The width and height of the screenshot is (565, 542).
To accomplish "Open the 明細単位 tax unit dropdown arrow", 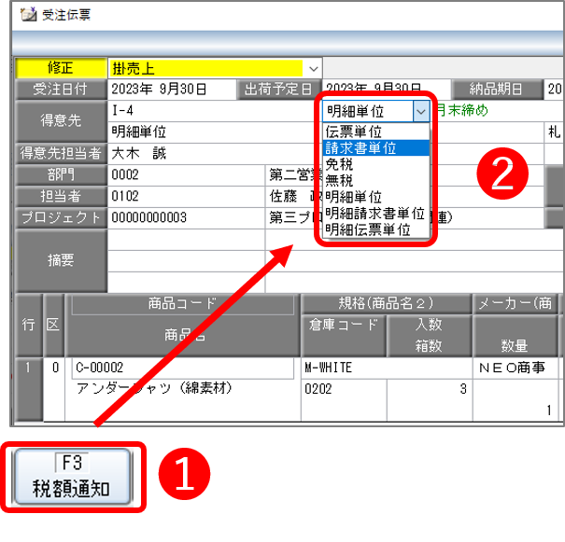I will (421, 112).
